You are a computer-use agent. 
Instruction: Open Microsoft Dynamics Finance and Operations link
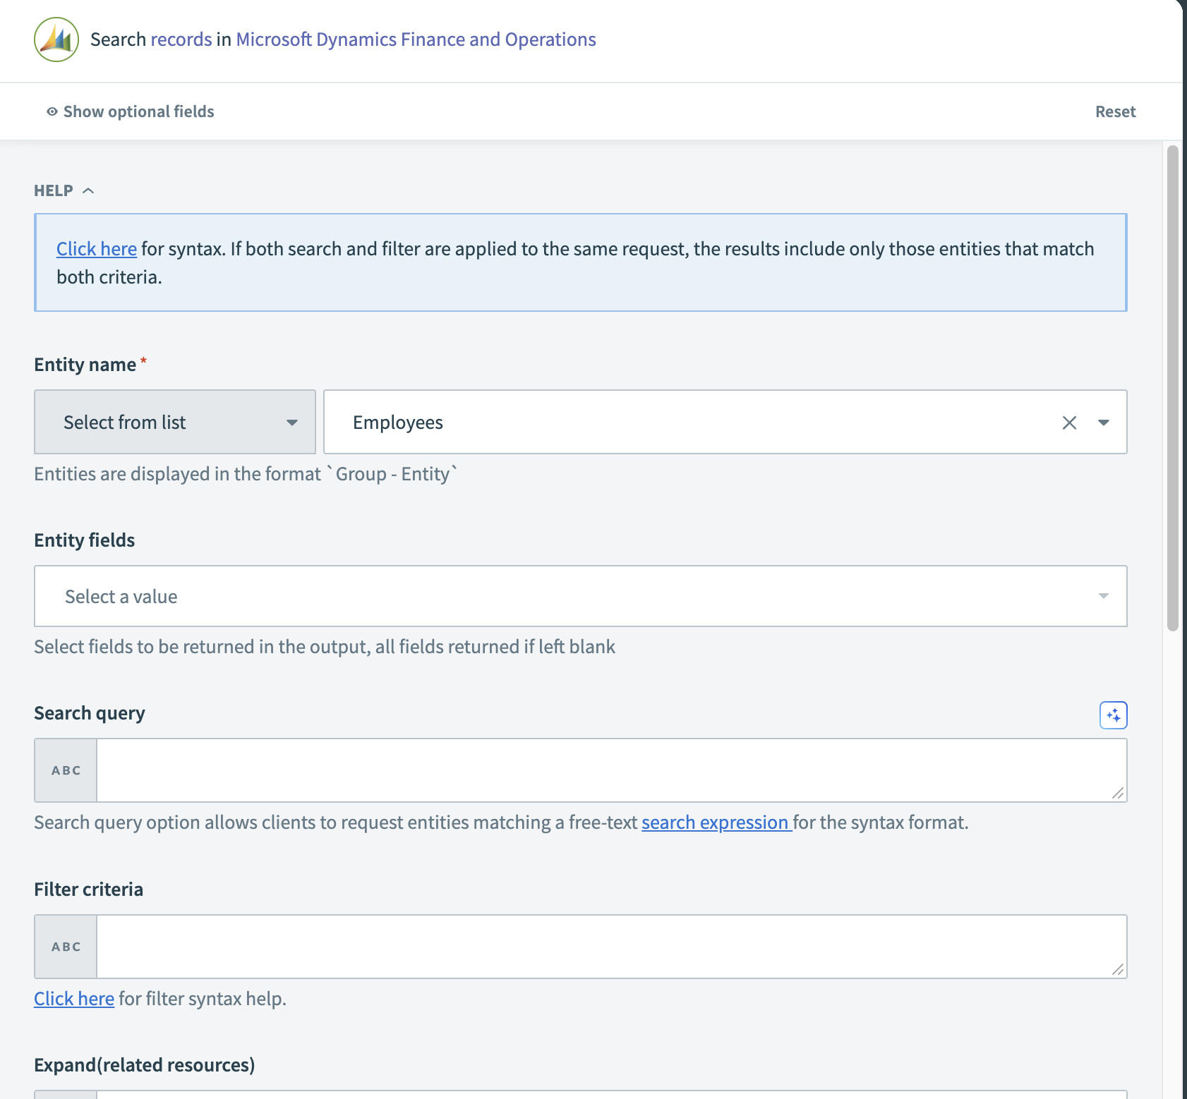pos(416,39)
